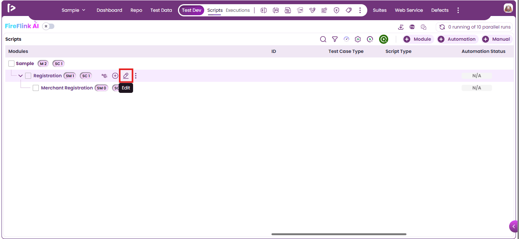Screen dimensions: 519x239
Task: Select the Registration module row name
Action: point(48,76)
